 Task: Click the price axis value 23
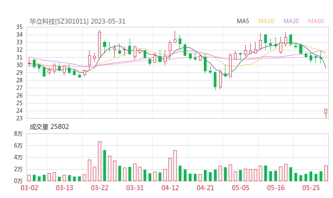[19, 118]
